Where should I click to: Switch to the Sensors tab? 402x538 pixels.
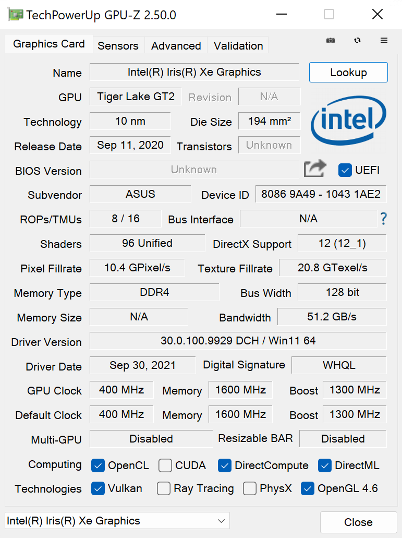point(118,45)
